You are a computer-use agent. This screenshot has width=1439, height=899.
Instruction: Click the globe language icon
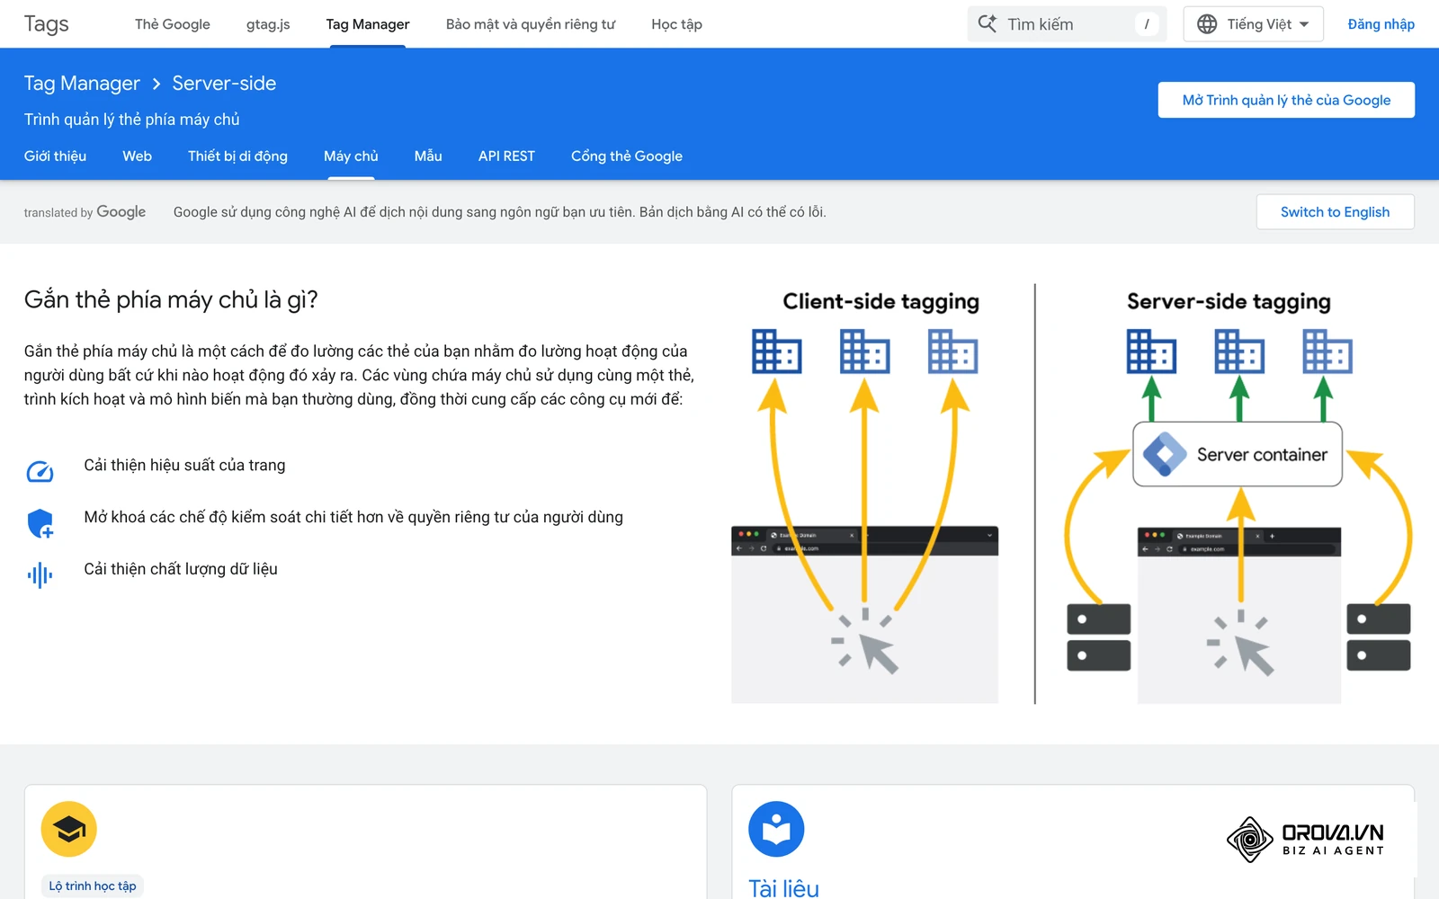tap(1207, 24)
